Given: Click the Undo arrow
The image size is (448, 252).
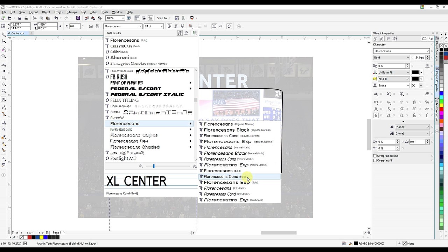Looking at the screenshot, I should tap(56, 18).
